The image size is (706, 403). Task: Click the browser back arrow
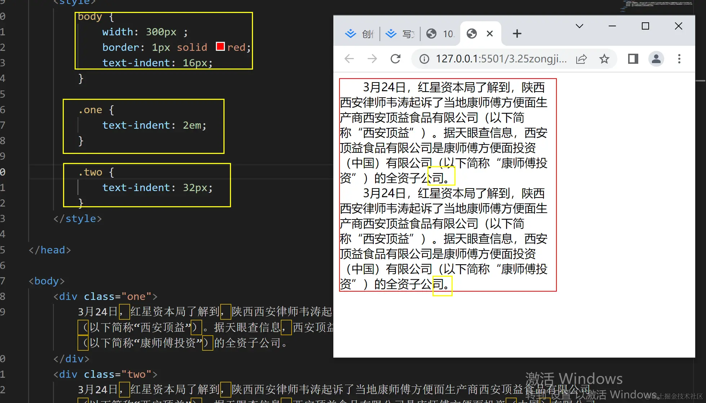click(349, 59)
